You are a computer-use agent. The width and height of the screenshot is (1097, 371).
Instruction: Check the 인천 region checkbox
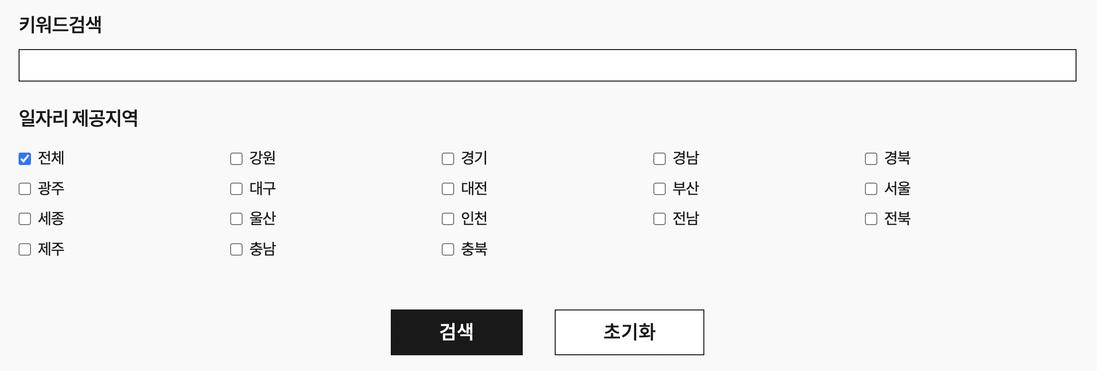pos(447,219)
